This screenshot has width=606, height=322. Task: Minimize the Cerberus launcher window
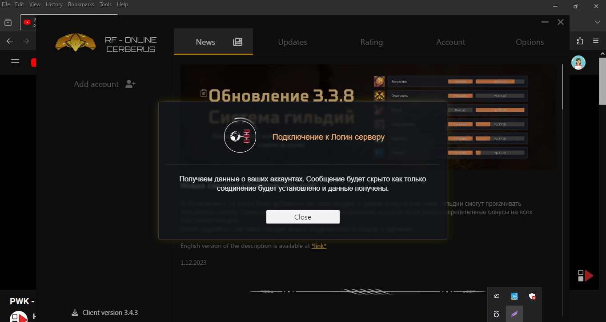click(545, 22)
